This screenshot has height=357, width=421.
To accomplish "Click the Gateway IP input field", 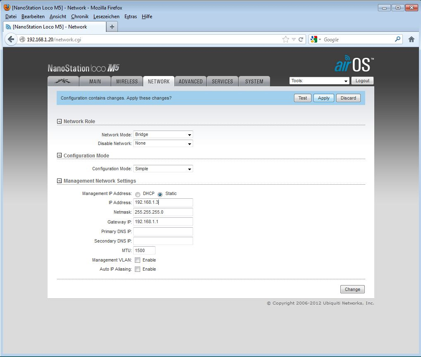I will (x=163, y=221).
